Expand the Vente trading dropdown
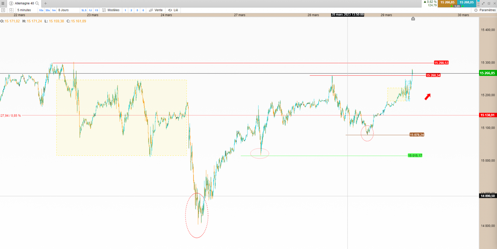The width and height of the screenshot is (497, 249). (156, 10)
